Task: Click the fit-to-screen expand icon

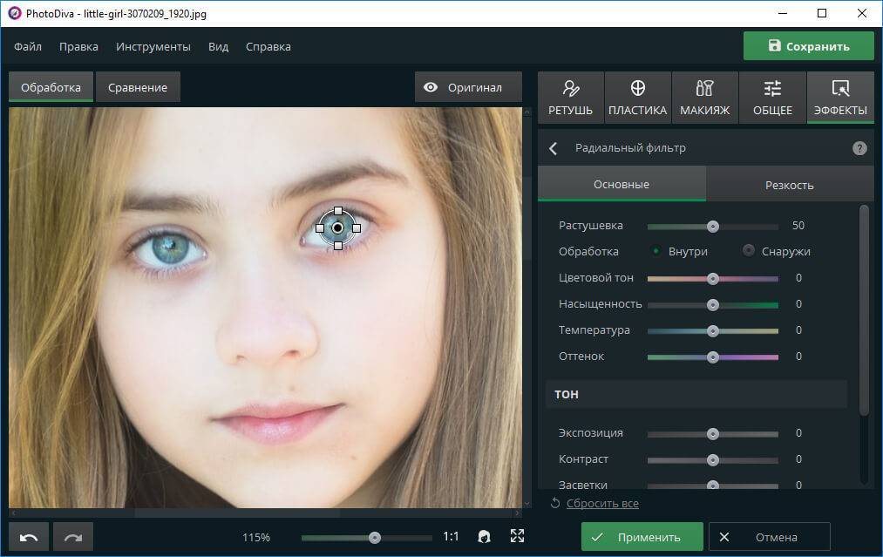Action: 517,537
